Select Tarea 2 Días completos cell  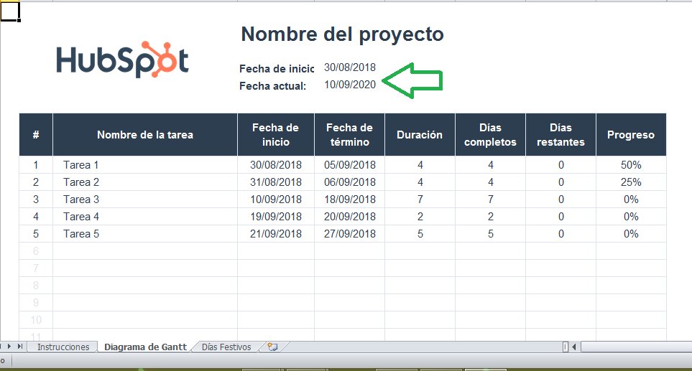point(490,182)
